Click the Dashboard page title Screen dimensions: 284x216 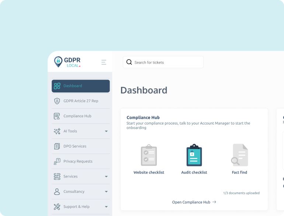point(144,90)
